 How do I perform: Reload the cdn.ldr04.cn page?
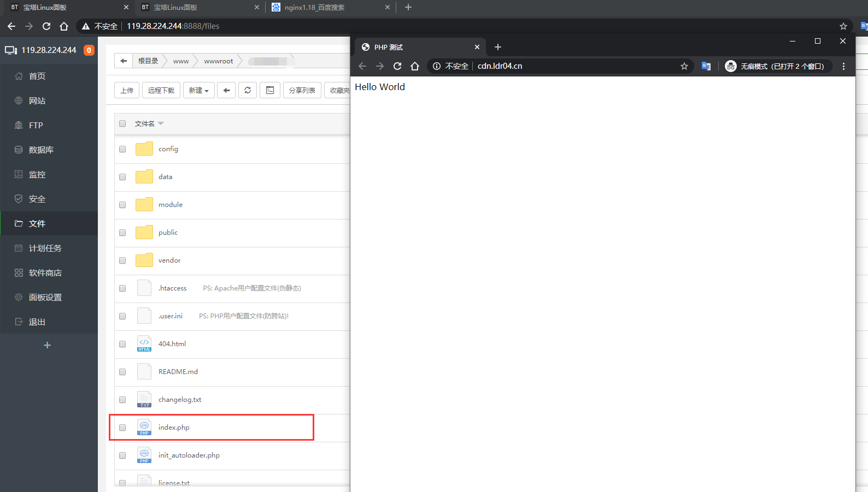point(397,66)
